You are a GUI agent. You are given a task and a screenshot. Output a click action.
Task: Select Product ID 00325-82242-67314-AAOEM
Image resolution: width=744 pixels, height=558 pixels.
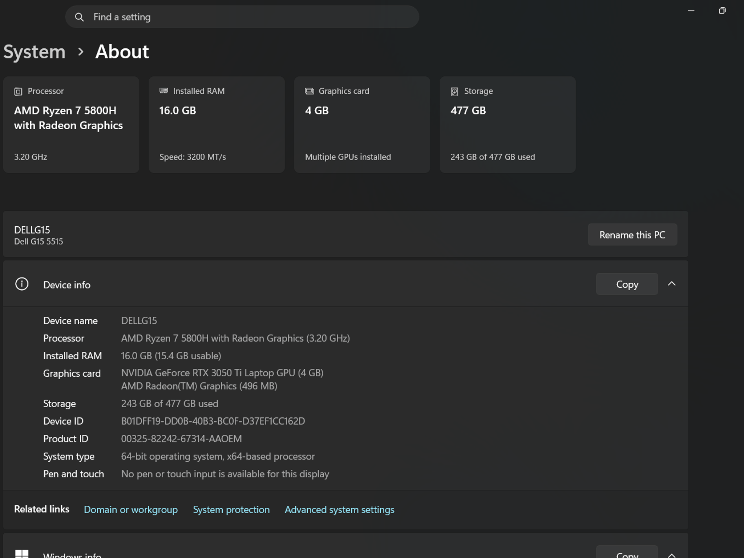click(181, 438)
